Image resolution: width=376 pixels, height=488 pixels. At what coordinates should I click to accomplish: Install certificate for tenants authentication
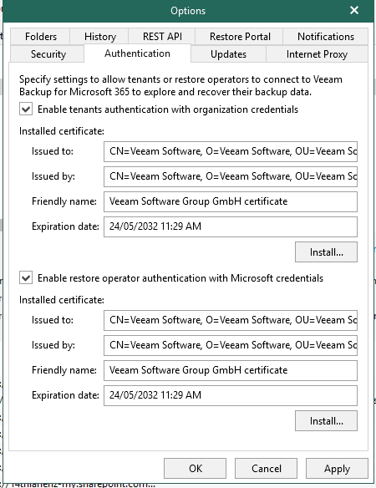point(326,252)
